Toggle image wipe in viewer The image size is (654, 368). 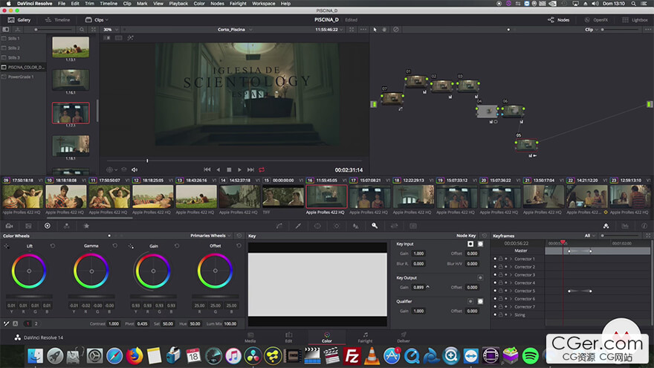[107, 38]
